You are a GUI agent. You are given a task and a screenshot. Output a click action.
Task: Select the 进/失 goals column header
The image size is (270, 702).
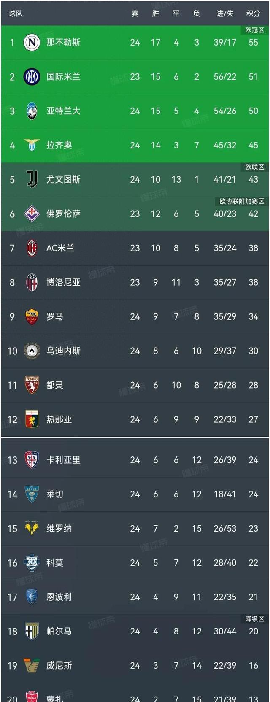(225, 13)
